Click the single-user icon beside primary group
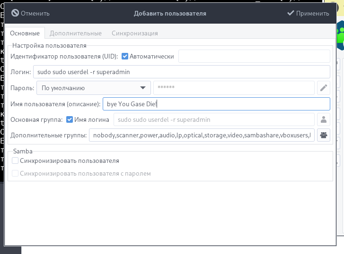The width and height of the screenshot is (344, 254). (x=324, y=120)
